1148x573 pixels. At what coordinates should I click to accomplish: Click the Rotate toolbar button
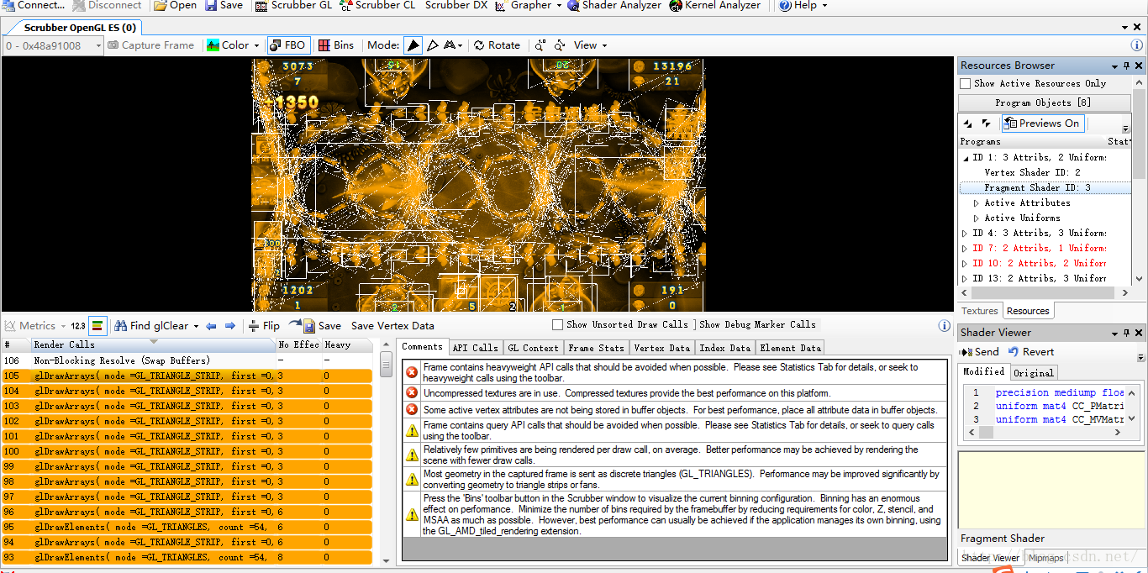tap(497, 45)
